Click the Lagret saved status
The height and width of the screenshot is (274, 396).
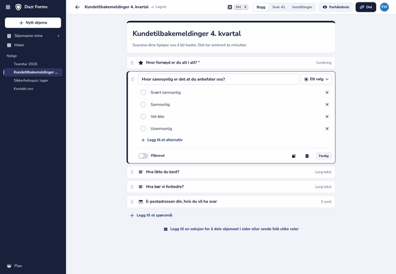158,7
